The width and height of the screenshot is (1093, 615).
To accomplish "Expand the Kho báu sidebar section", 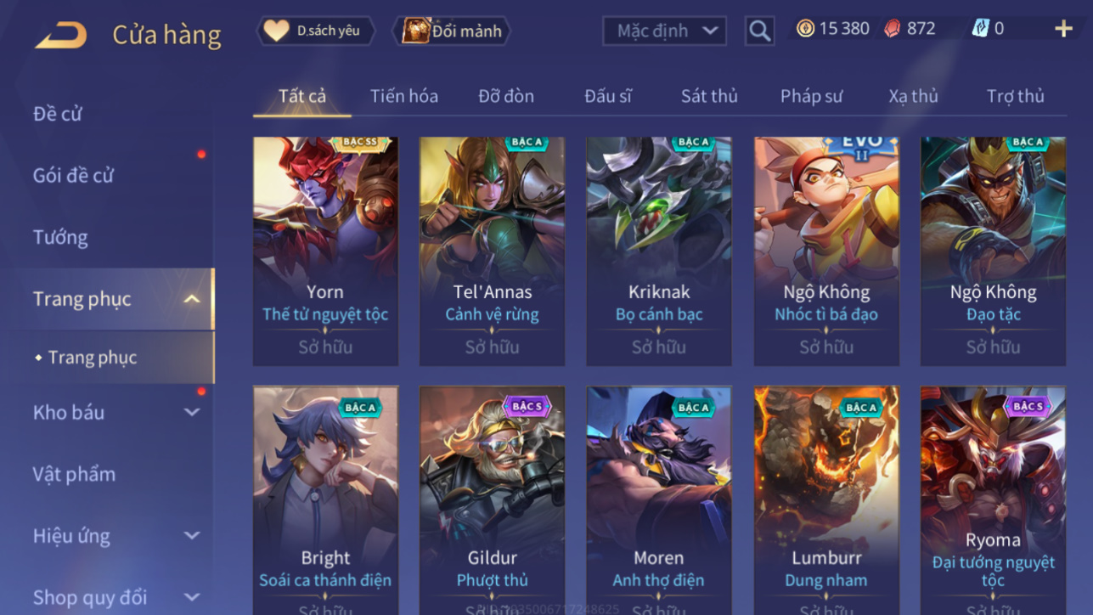I will click(x=192, y=412).
